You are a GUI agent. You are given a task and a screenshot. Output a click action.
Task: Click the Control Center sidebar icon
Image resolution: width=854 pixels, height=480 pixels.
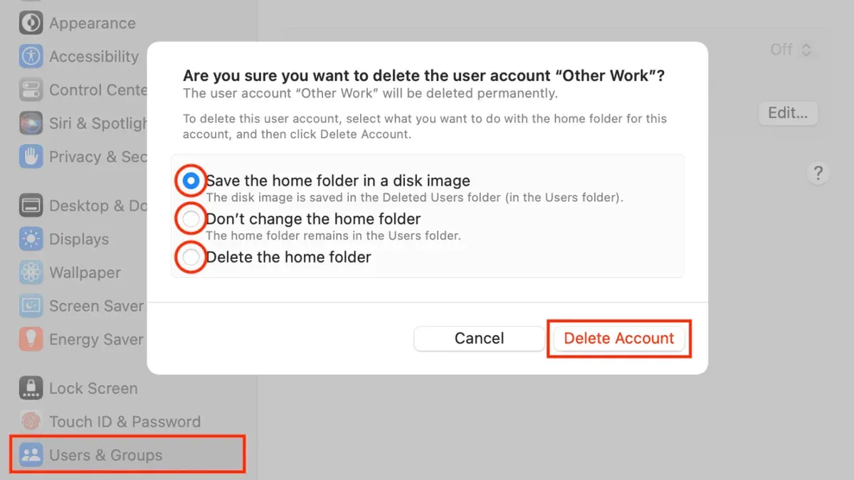coord(31,90)
